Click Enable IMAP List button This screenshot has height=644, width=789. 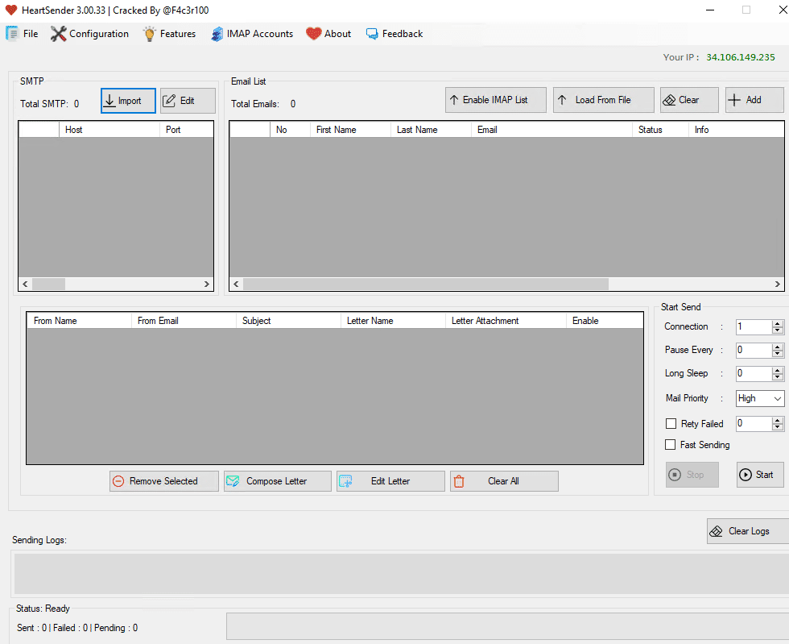[496, 100]
